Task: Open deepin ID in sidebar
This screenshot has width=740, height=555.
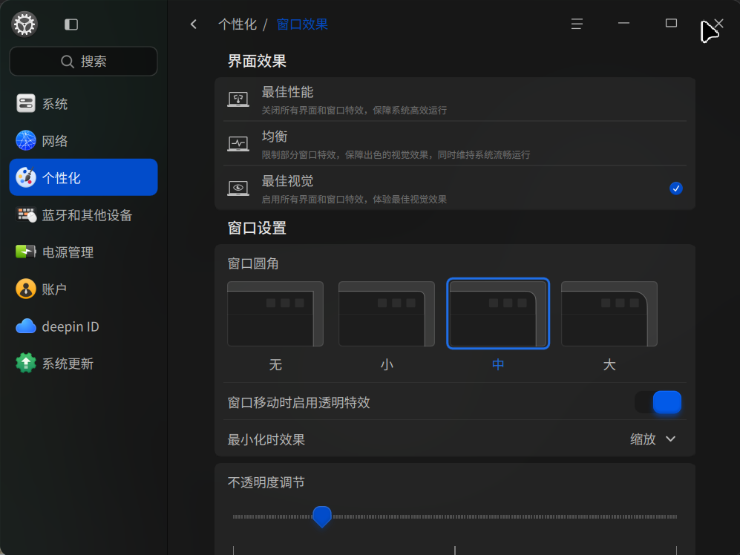Action: (84, 326)
